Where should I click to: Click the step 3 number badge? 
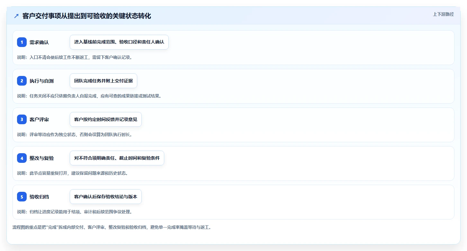coord(22,119)
